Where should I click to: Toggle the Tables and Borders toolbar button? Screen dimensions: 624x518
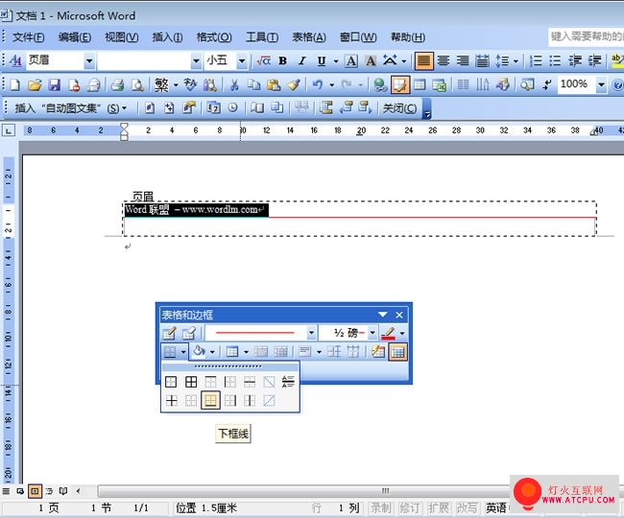click(400, 84)
